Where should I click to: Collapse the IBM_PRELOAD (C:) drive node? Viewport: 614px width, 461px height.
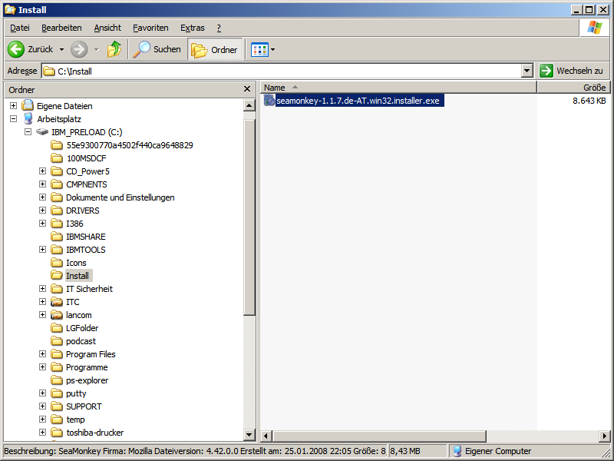[x=28, y=132]
